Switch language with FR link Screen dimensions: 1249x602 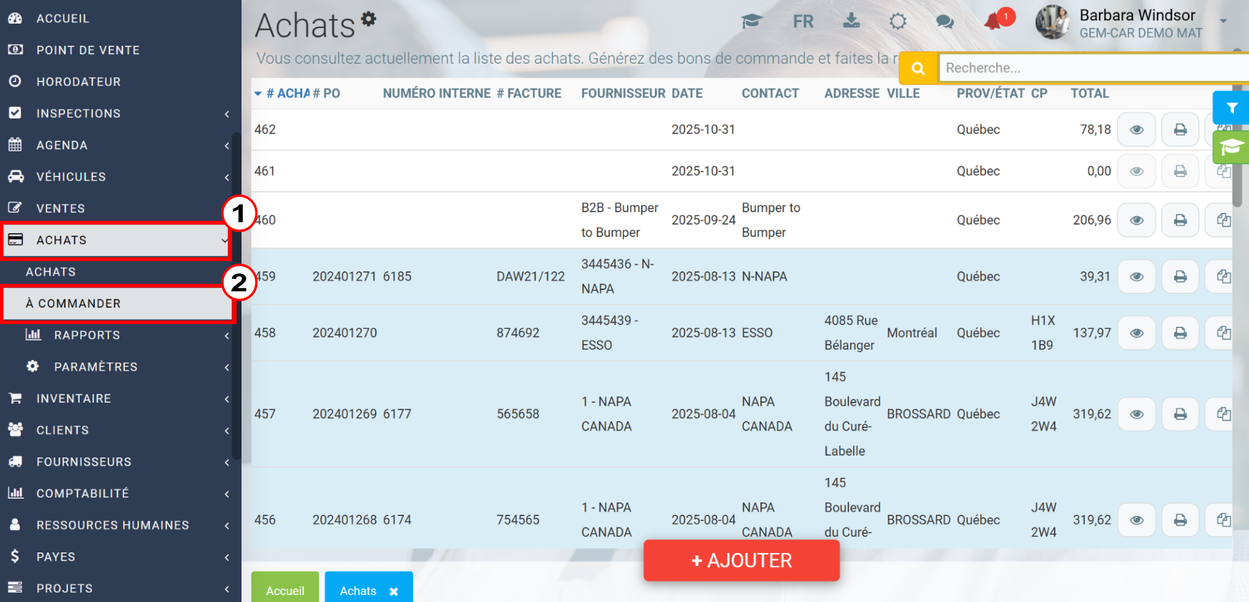(803, 22)
